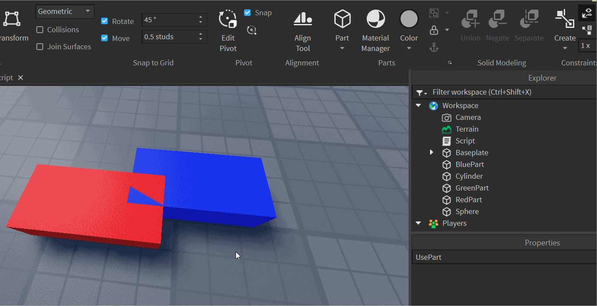Select the Transform tool

pyautogui.click(x=11, y=26)
